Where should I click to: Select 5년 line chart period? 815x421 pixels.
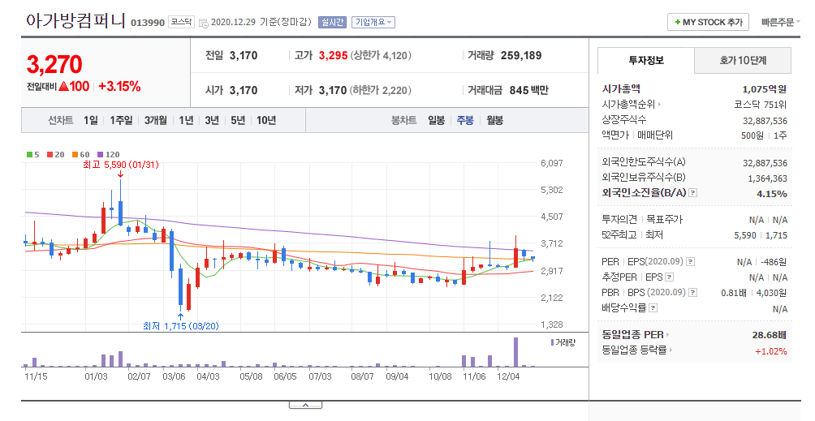coord(238,120)
